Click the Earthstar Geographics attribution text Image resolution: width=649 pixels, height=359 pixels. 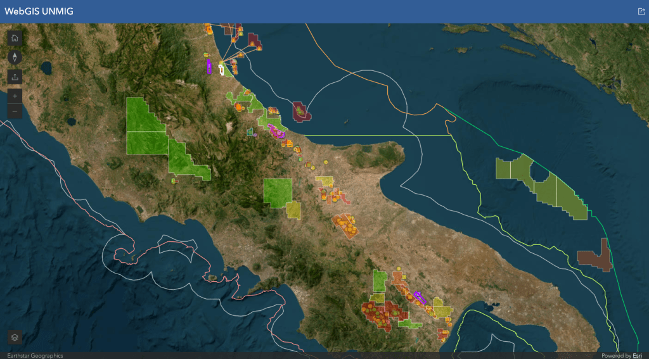coord(35,355)
